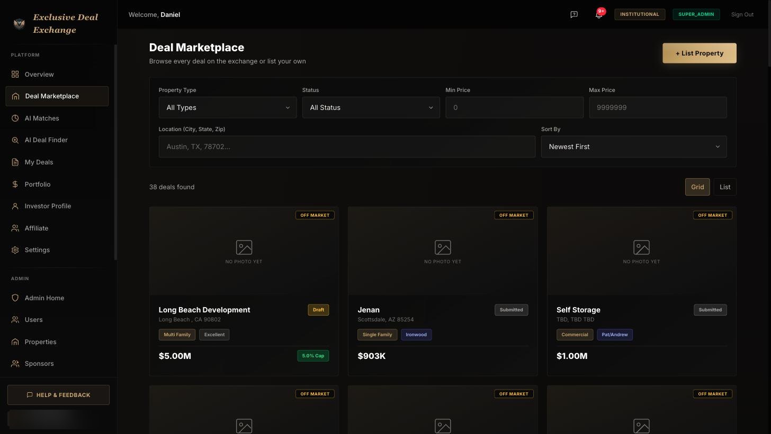Click the Sign Out link
The width and height of the screenshot is (771, 434).
pyautogui.click(x=742, y=14)
